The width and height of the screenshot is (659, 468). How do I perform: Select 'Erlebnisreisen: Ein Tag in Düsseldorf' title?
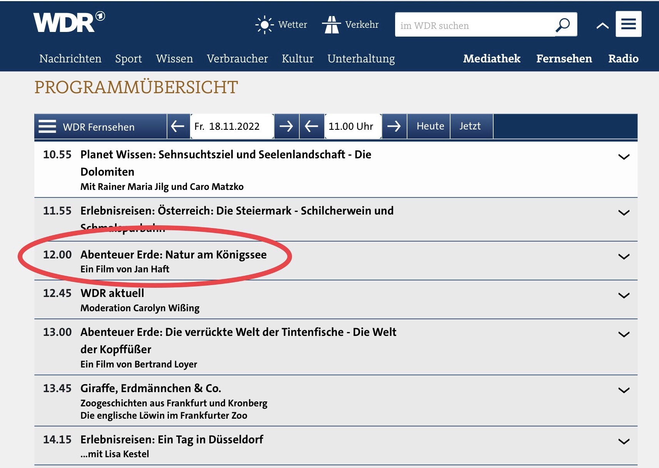[172, 439]
